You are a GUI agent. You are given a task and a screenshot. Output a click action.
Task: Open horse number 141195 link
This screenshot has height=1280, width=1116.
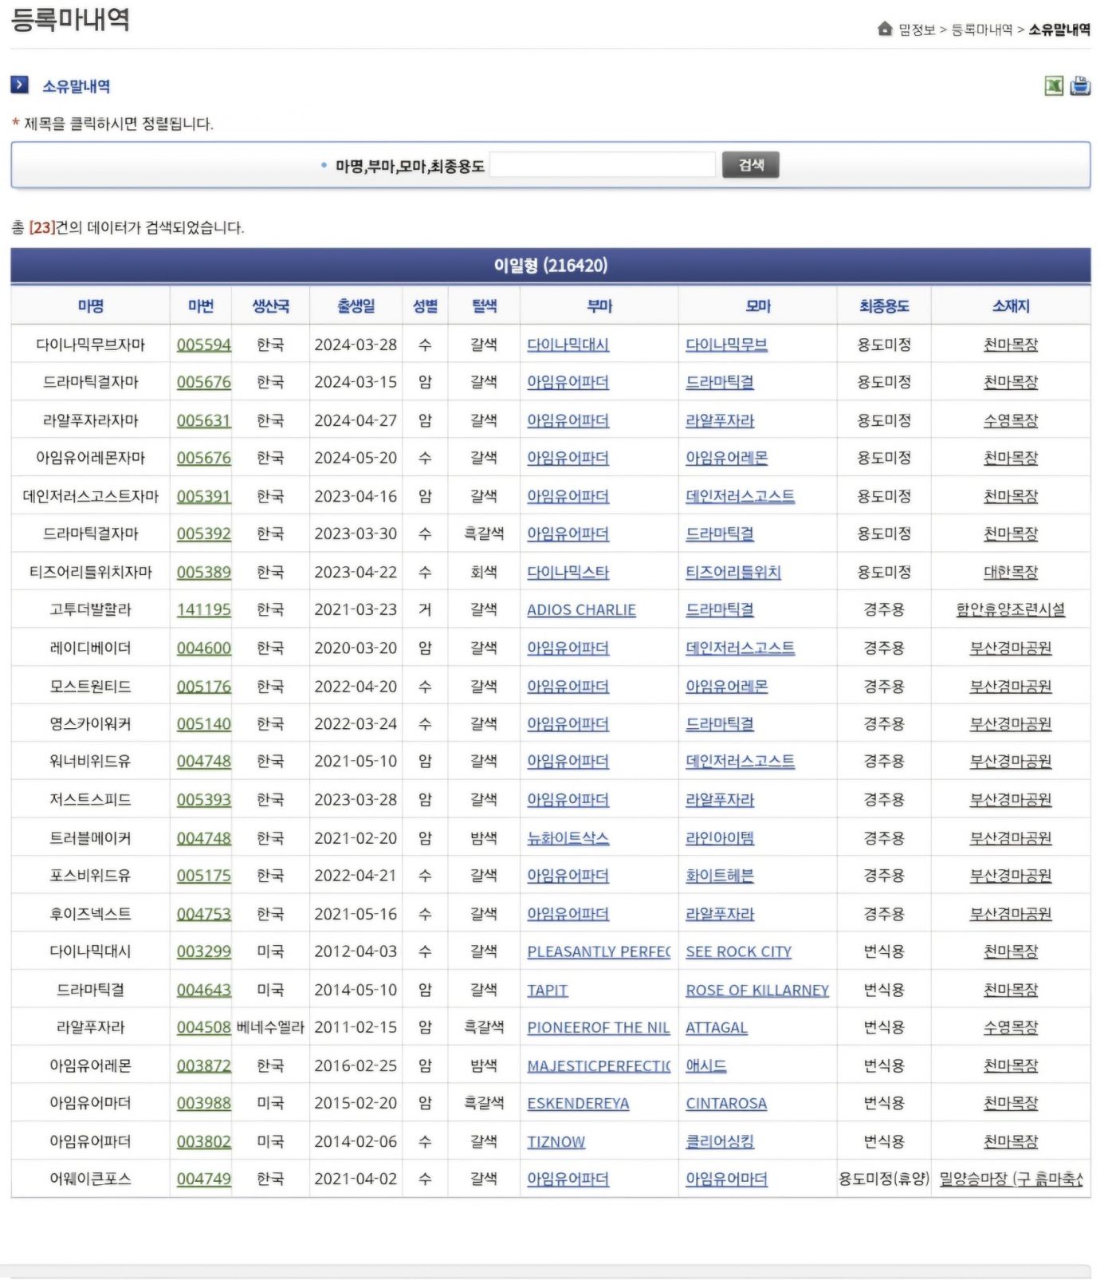pos(203,610)
